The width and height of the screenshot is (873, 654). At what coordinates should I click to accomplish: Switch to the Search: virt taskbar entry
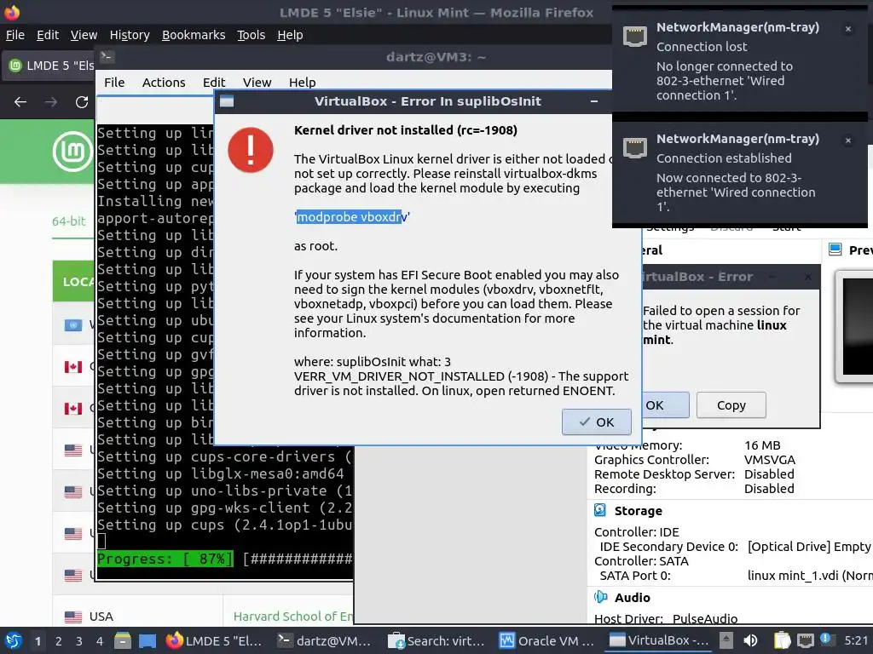click(x=437, y=641)
